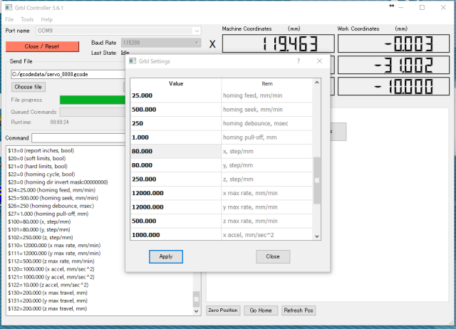Viewport: 456px width, 329px height.
Task: Select the 12000.000 y max rate value cell
Action: 176,207
